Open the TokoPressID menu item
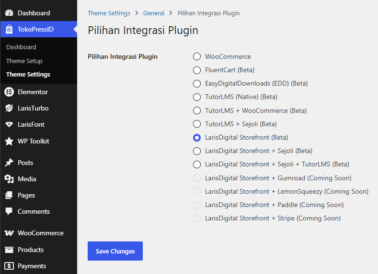 pos(39,29)
